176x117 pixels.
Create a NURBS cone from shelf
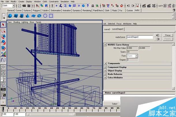(27, 16)
